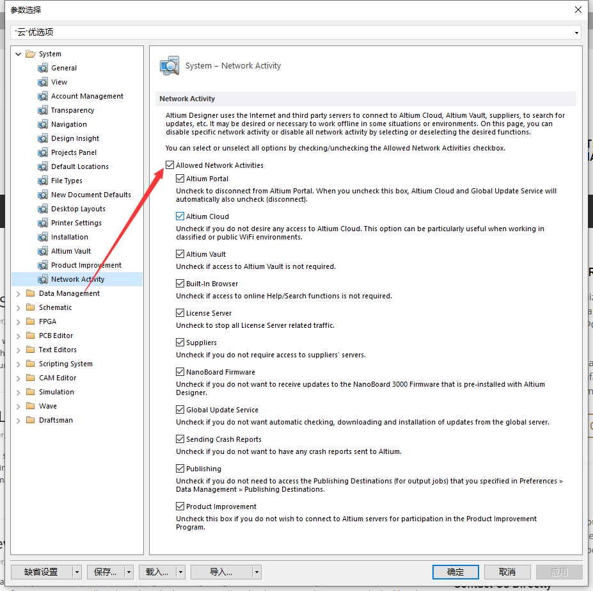Screen dimensions: 593x591
Task: Click the FPGA folder icon
Action: (31, 321)
